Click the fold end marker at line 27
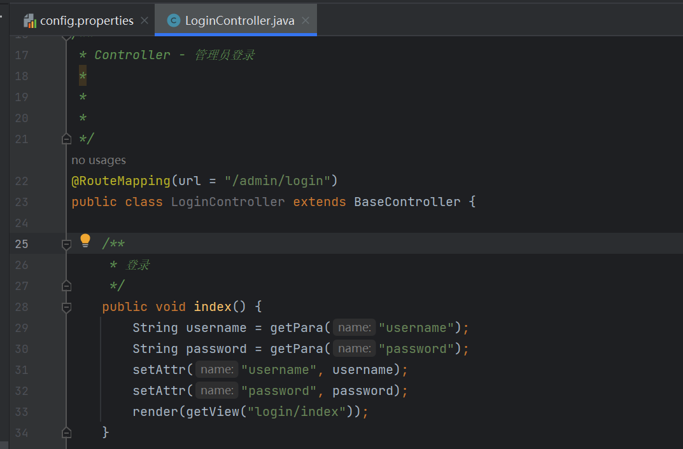Screen dimensions: 683x449 coord(66,286)
